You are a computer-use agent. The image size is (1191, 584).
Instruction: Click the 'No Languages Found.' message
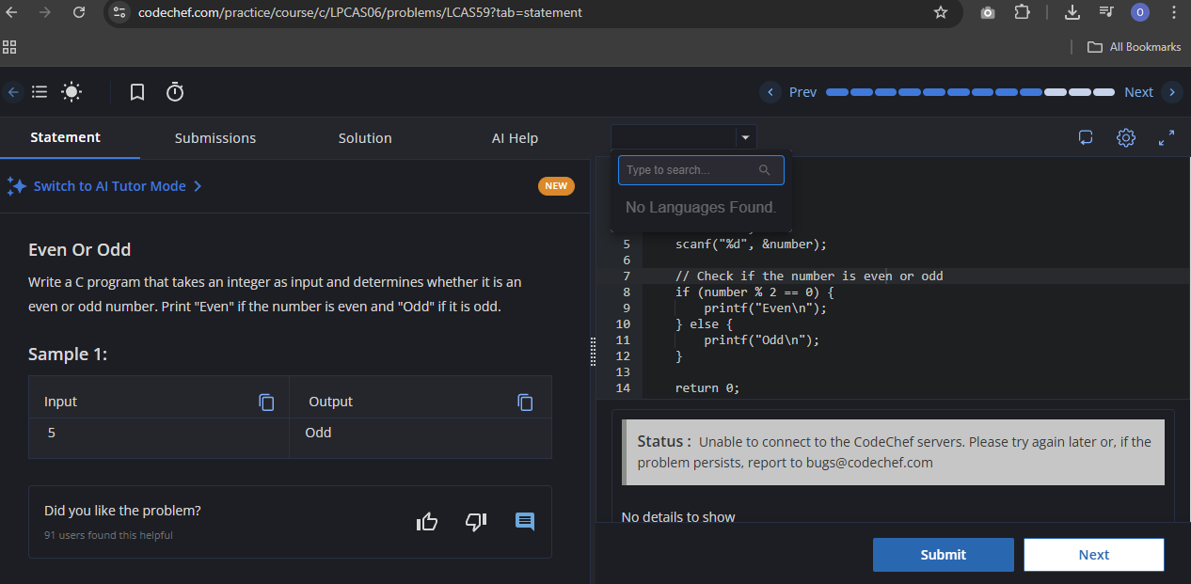coord(701,207)
